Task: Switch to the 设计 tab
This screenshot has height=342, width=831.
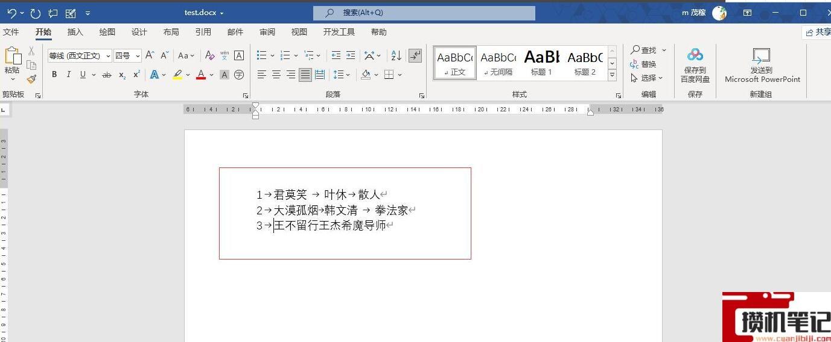Action: pos(139,32)
